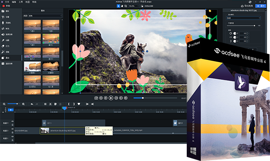Select the crop tool above preview

[x=126, y=6]
